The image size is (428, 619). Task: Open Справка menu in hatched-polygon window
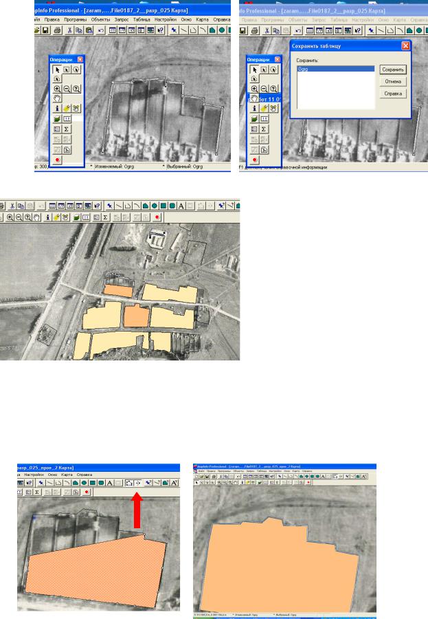pyautogui.click(x=84, y=475)
